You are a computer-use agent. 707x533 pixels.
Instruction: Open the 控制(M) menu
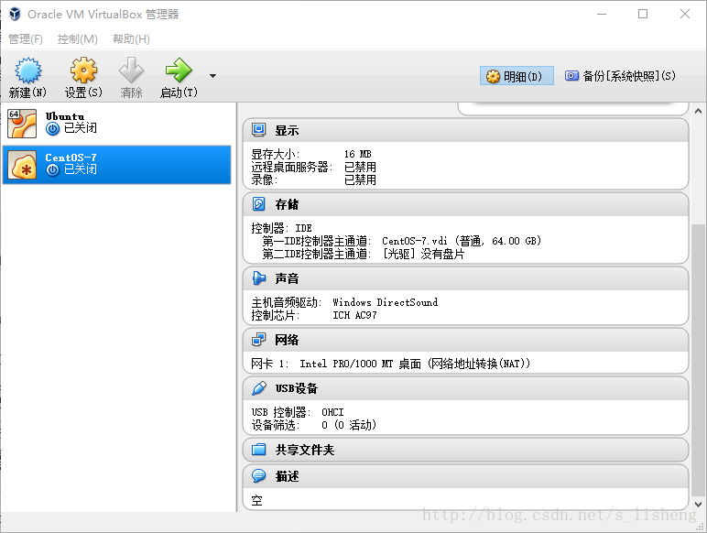coord(78,39)
